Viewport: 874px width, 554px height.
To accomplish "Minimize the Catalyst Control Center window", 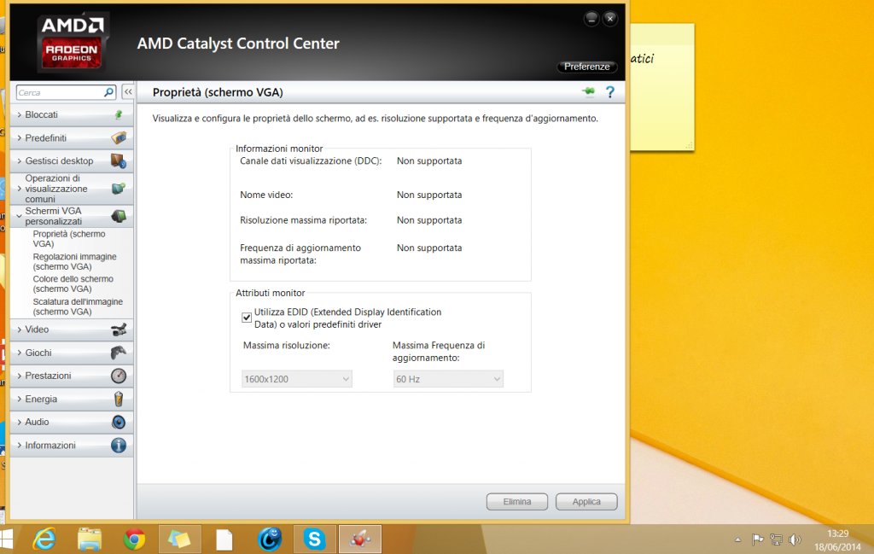I will pyautogui.click(x=591, y=19).
